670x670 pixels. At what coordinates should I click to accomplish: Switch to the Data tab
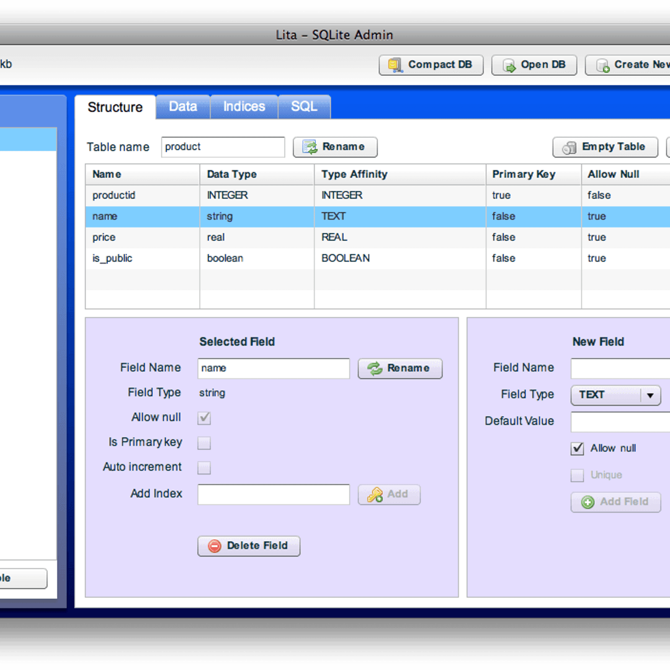[183, 107]
